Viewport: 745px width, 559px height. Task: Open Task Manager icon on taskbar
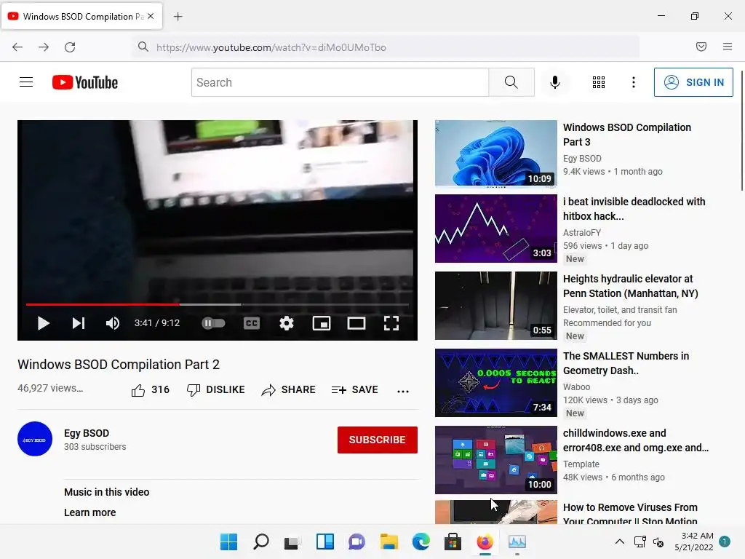517,542
